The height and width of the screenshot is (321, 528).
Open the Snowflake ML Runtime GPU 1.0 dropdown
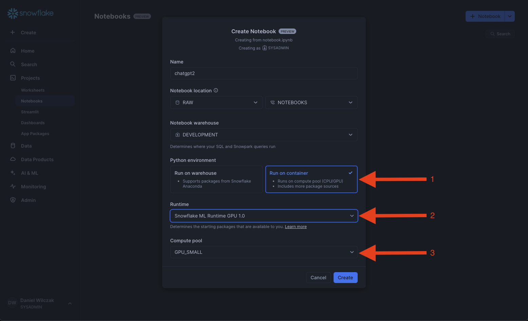[264, 216]
